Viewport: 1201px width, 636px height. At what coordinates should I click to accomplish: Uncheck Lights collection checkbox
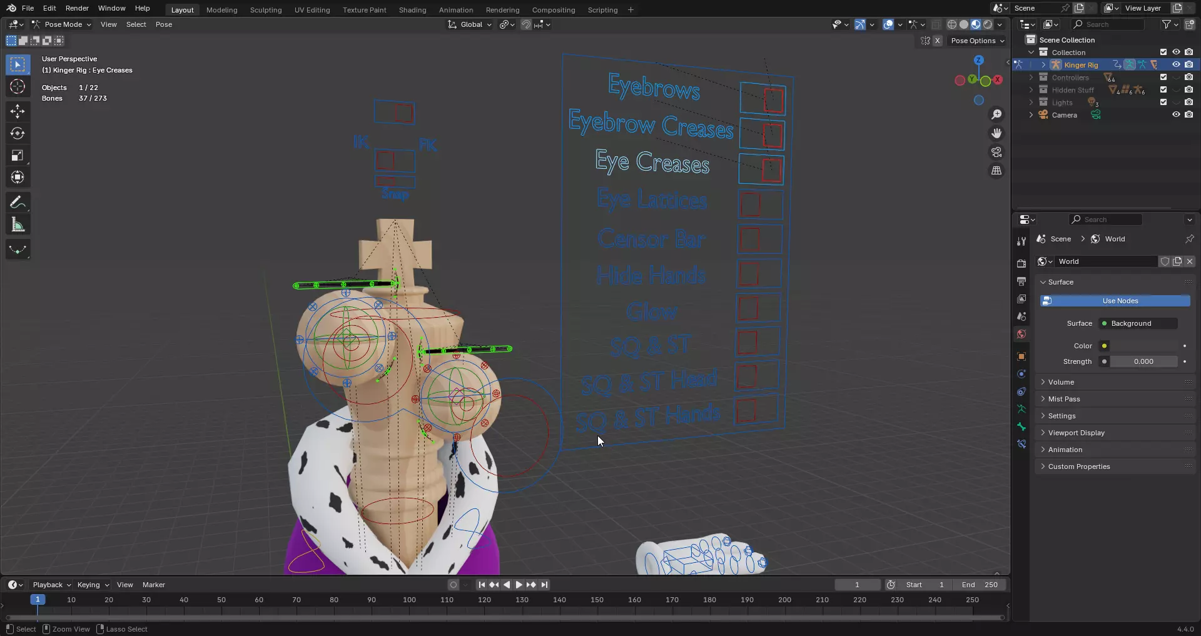point(1163,102)
